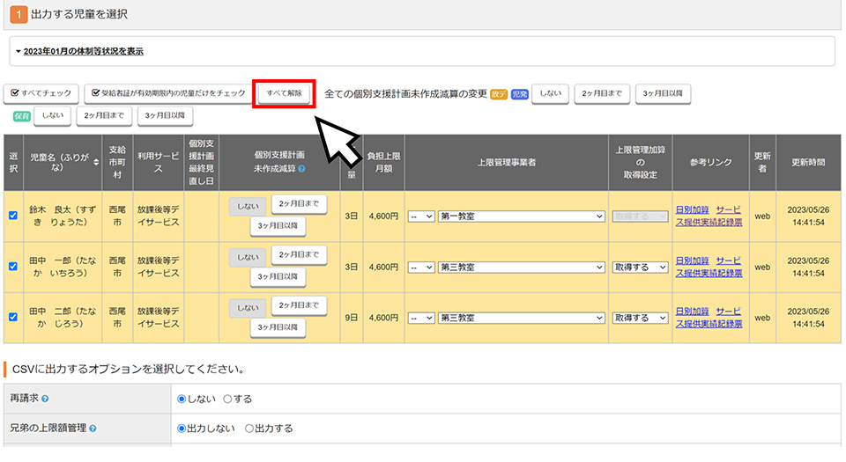Click the 児発 blue badge
This screenshot has height=462, width=846.
coord(520,94)
